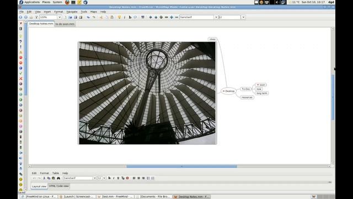Viewport: 353px width, 199px height.
Task: Click the red X remove-icon button in sidebar
Action: tap(21, 23)
